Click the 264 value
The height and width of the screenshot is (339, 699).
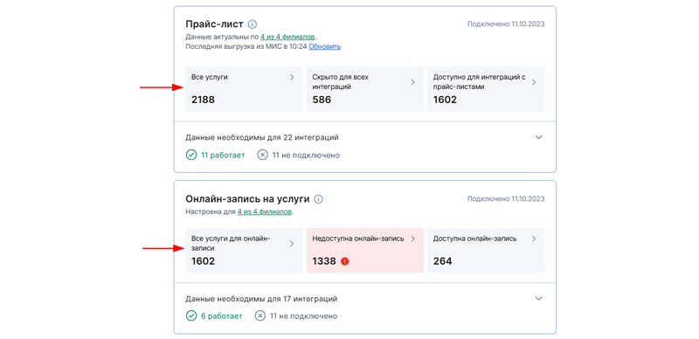(x=442, y=261)
